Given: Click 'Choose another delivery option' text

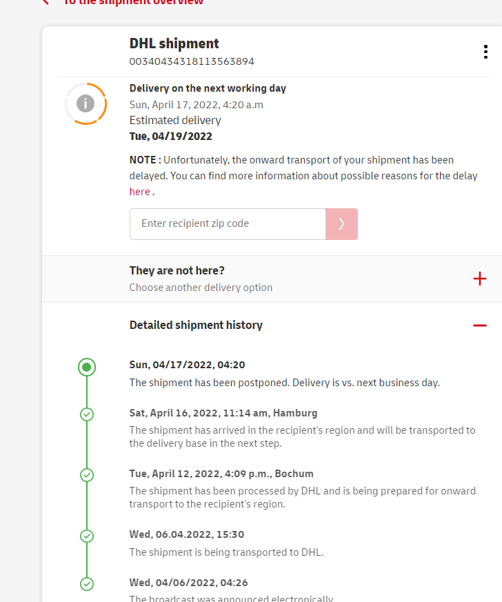Looking at the screenshot, I should point(201,288).
